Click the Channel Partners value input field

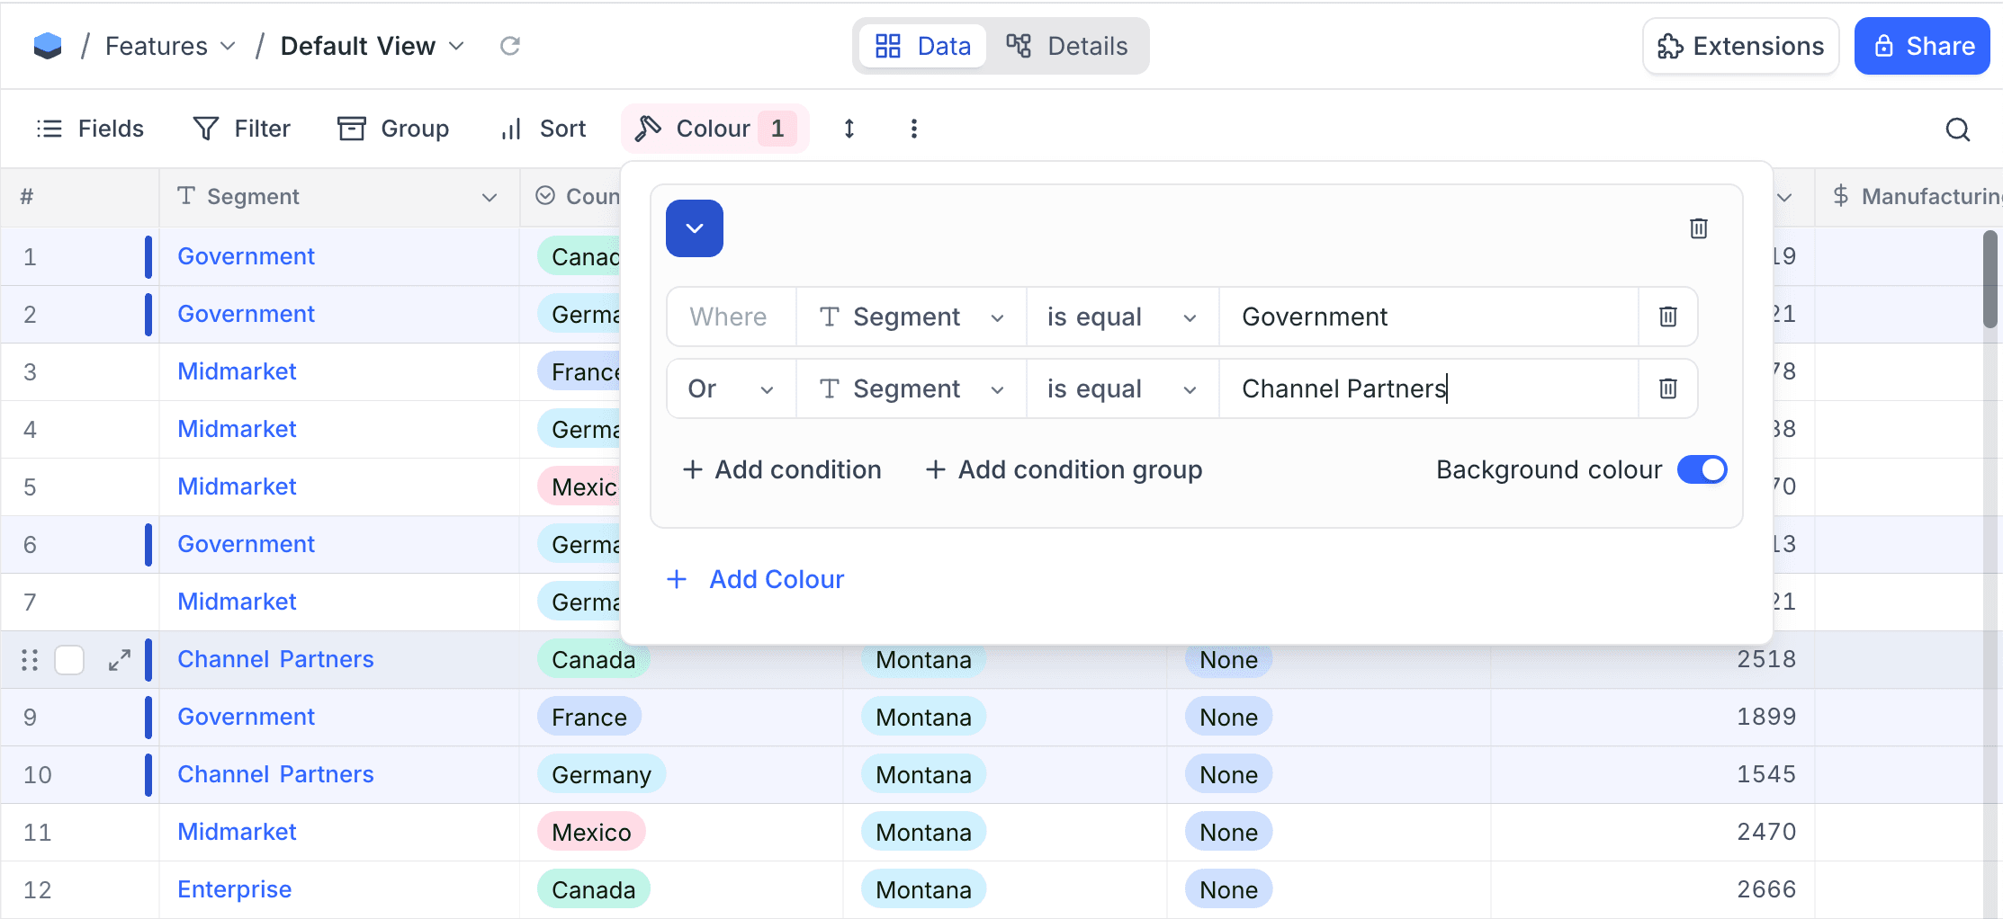pyautogui.click(x=1427, y=388)
